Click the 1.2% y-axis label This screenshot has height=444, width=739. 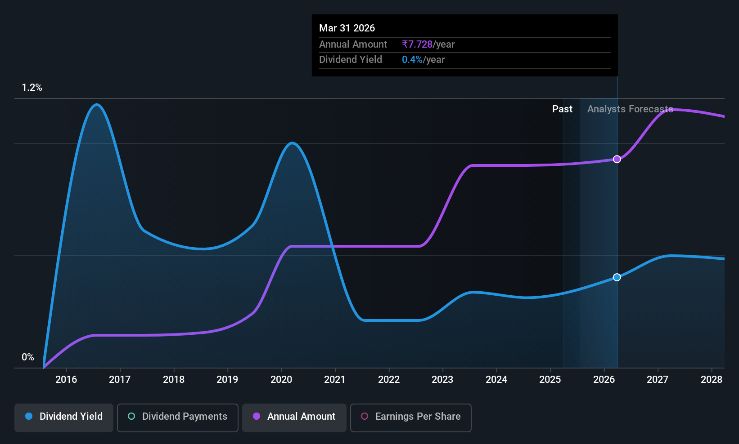pos(32,88)
